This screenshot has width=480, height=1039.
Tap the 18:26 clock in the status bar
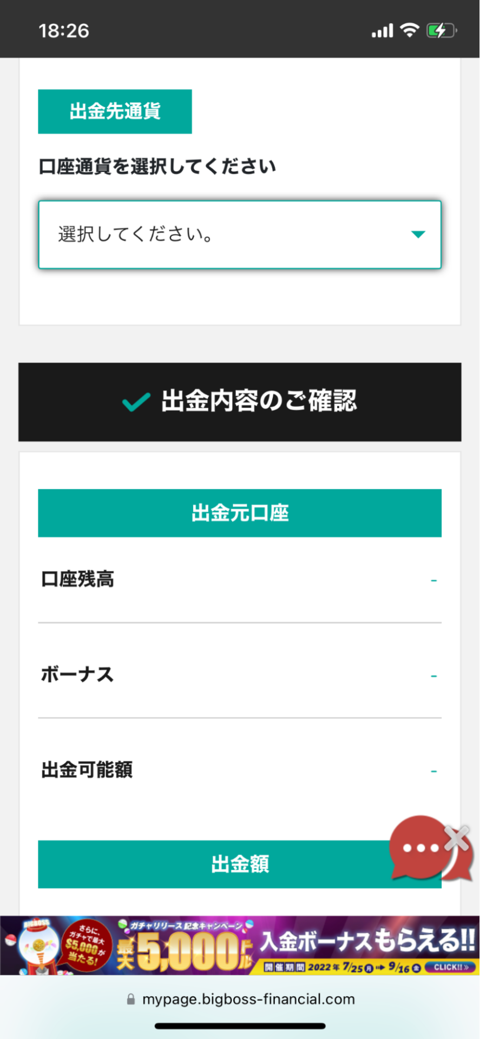[x=64, y=31]
